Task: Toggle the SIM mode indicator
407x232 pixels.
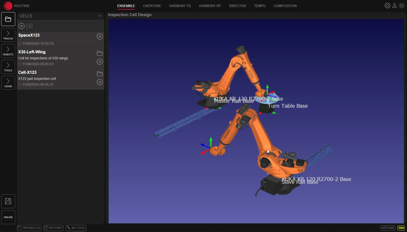Action: point(401,228)
